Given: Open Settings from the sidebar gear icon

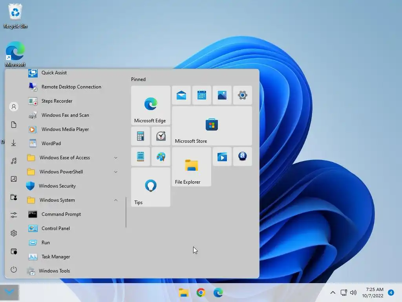Looking at the screenshot, I should [14, 233].
